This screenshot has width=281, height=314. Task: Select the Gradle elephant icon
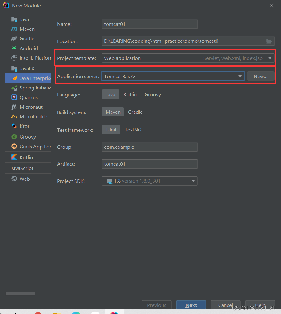[x=14, y=38]
